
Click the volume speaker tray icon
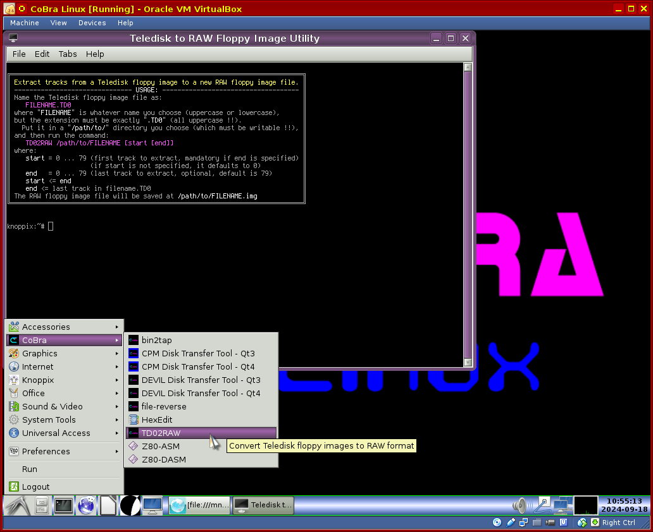(x=520, y=505)
